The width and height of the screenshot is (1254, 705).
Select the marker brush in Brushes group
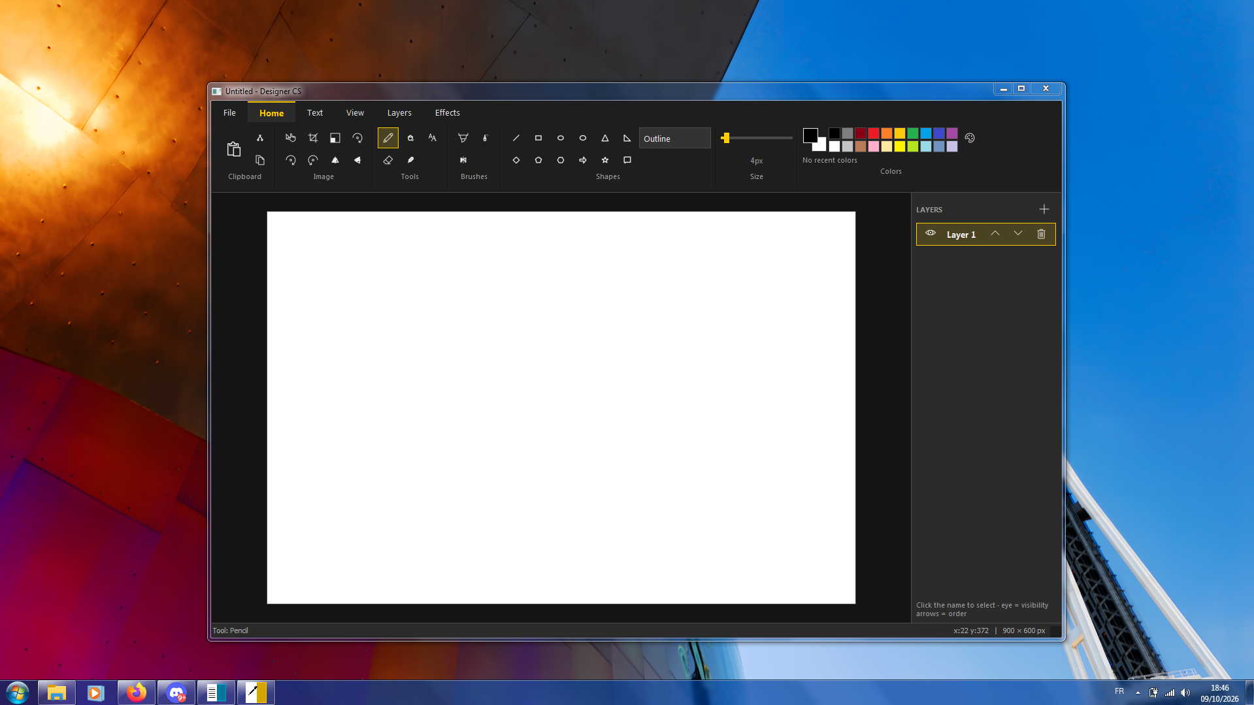pyautogui.click(x=463, y=138)
